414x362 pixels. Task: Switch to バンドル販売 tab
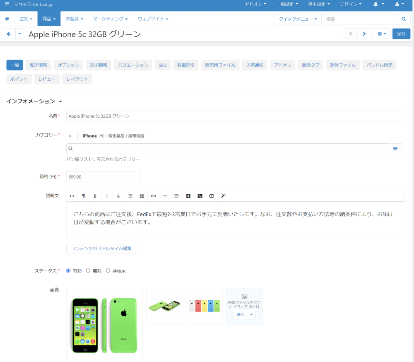[379, 65]
